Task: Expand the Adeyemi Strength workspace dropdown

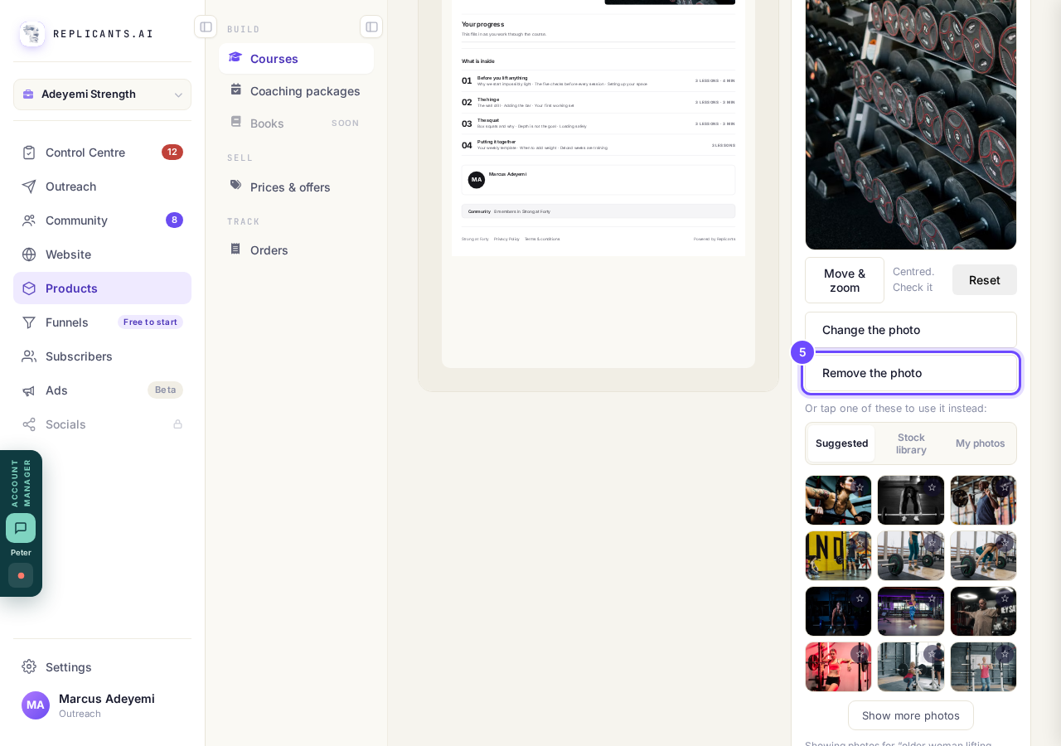Action: (x=102, y=94)
